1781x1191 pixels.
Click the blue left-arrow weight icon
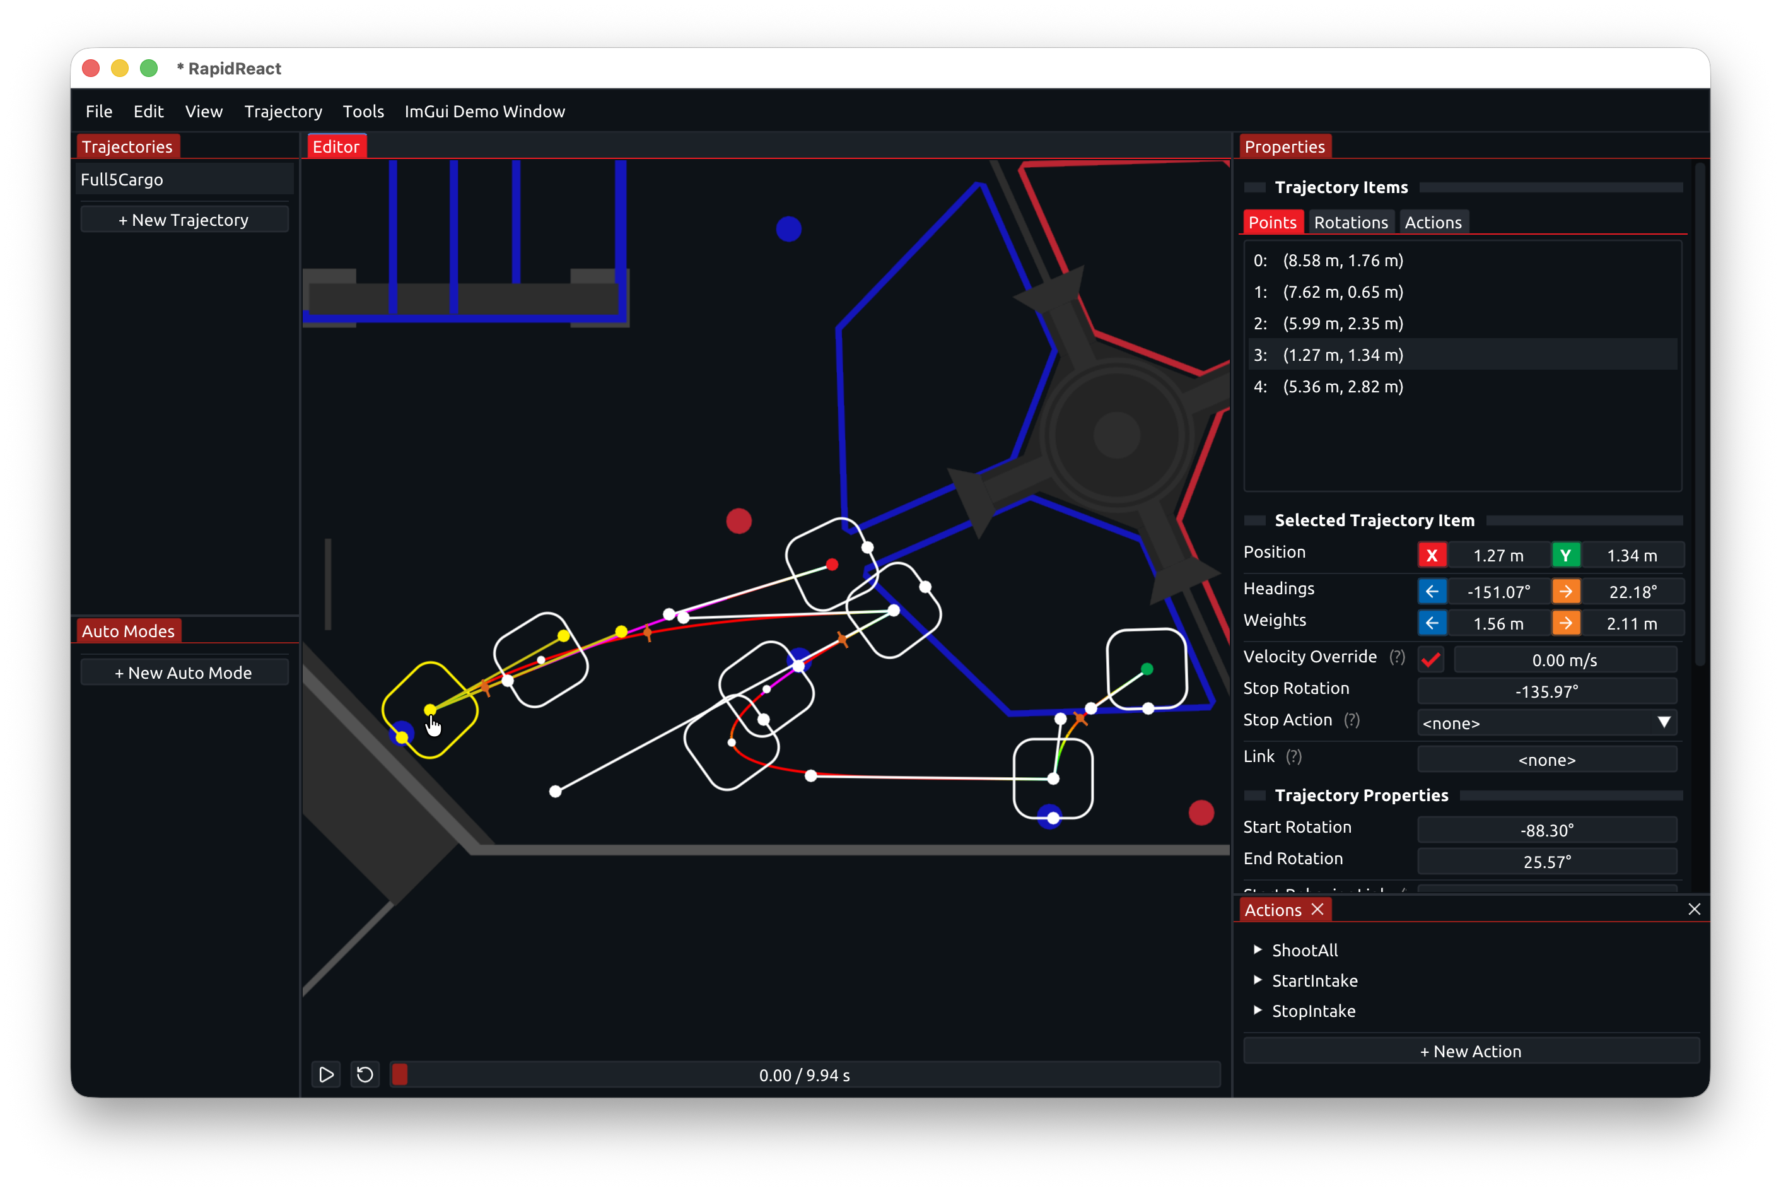1434,623
